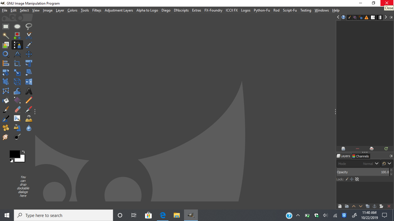
Task: Select the Paintbrush tool in toolbox
Action: pyautogui.click(x=6, y=109)
